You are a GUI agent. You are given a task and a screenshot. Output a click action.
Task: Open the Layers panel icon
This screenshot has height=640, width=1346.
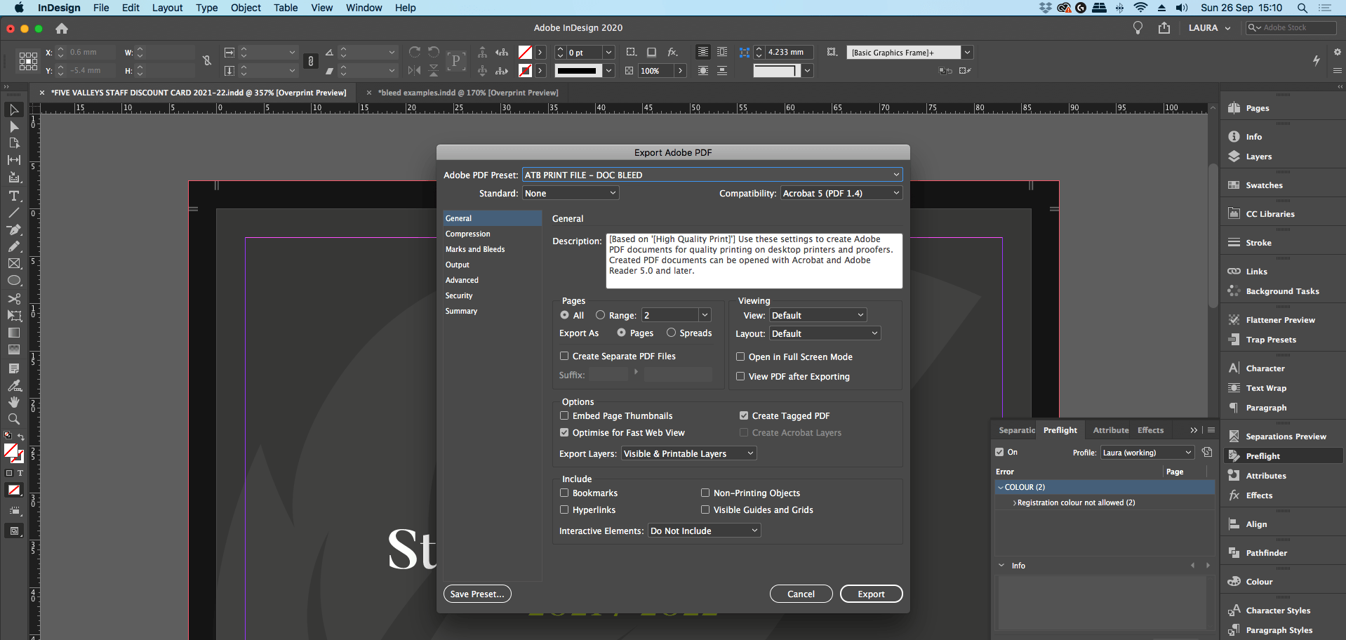[1234, 156]
